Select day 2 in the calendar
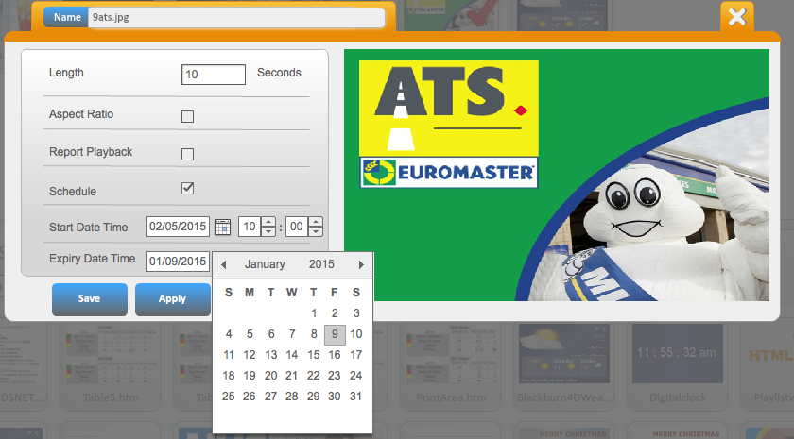 point(335,313)
